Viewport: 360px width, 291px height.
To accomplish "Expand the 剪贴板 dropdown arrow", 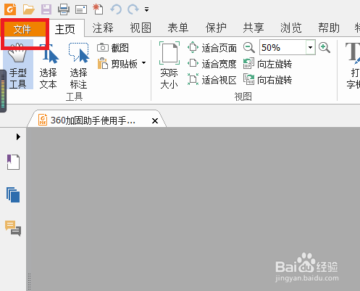I will pos(144,63).
